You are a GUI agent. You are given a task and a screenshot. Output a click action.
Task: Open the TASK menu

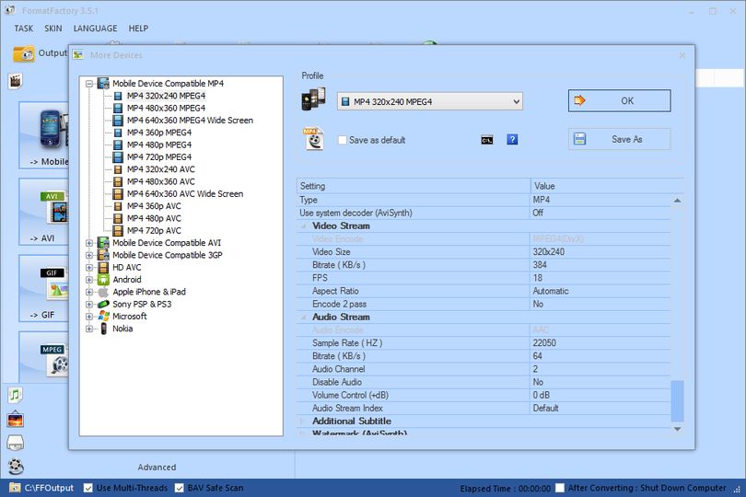click(x=24, y=29)
